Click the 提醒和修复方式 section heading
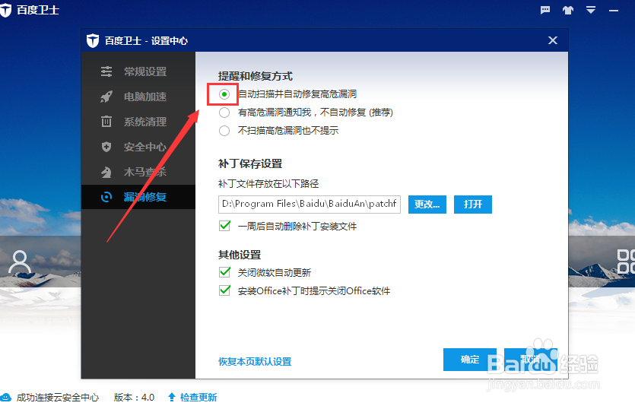 coord(255,76)
